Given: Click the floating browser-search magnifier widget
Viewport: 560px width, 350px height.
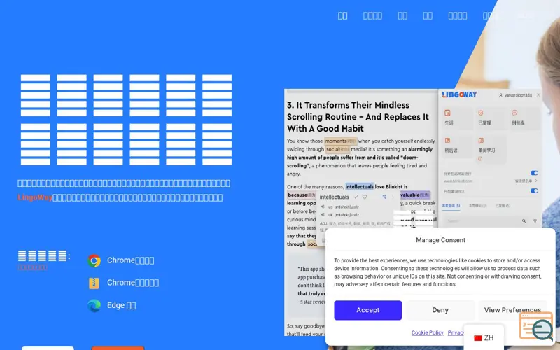Looking at the screenshot, I should coord(536,325).
